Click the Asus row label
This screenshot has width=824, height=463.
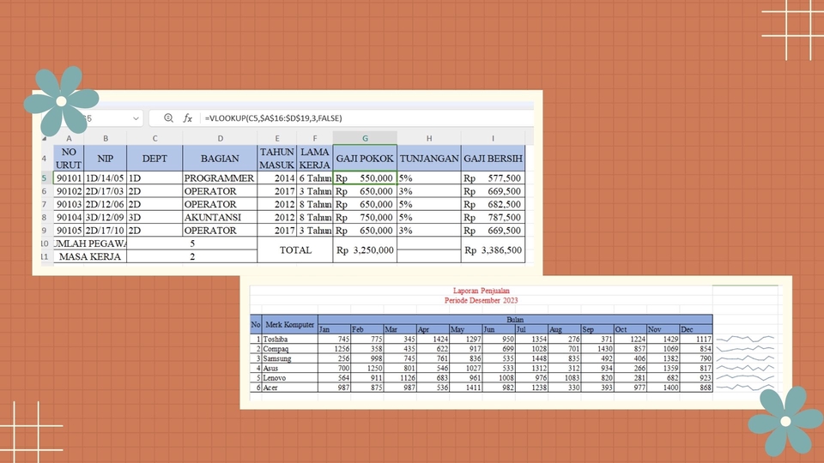point(289,368)
